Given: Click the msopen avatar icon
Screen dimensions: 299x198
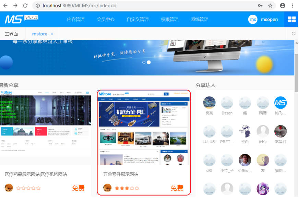Looking at the screenshot, I should 253,20.
